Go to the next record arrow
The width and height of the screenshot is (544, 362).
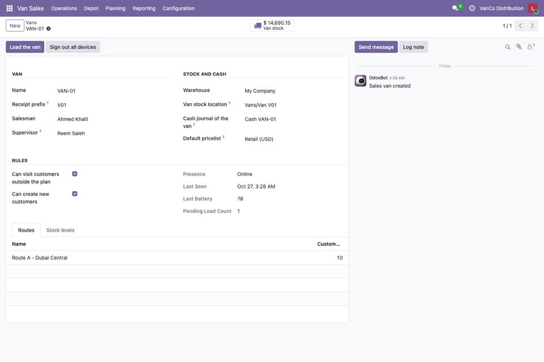click(x=532, y=25)
